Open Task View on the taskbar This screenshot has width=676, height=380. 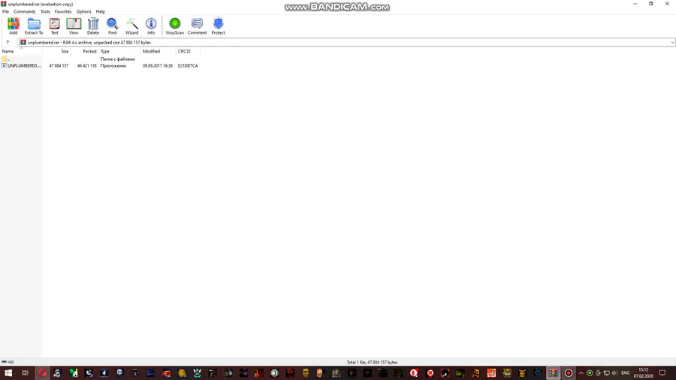(x=25, y=373)
